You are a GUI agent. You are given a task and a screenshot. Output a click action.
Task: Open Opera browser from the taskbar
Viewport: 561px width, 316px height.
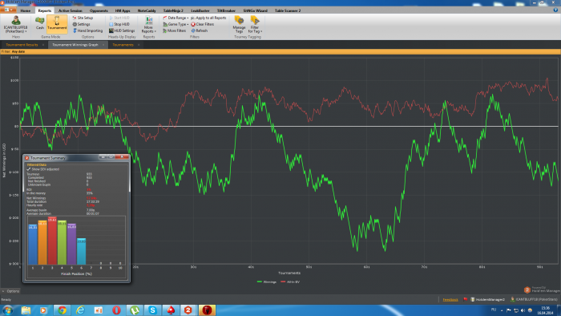116,310
